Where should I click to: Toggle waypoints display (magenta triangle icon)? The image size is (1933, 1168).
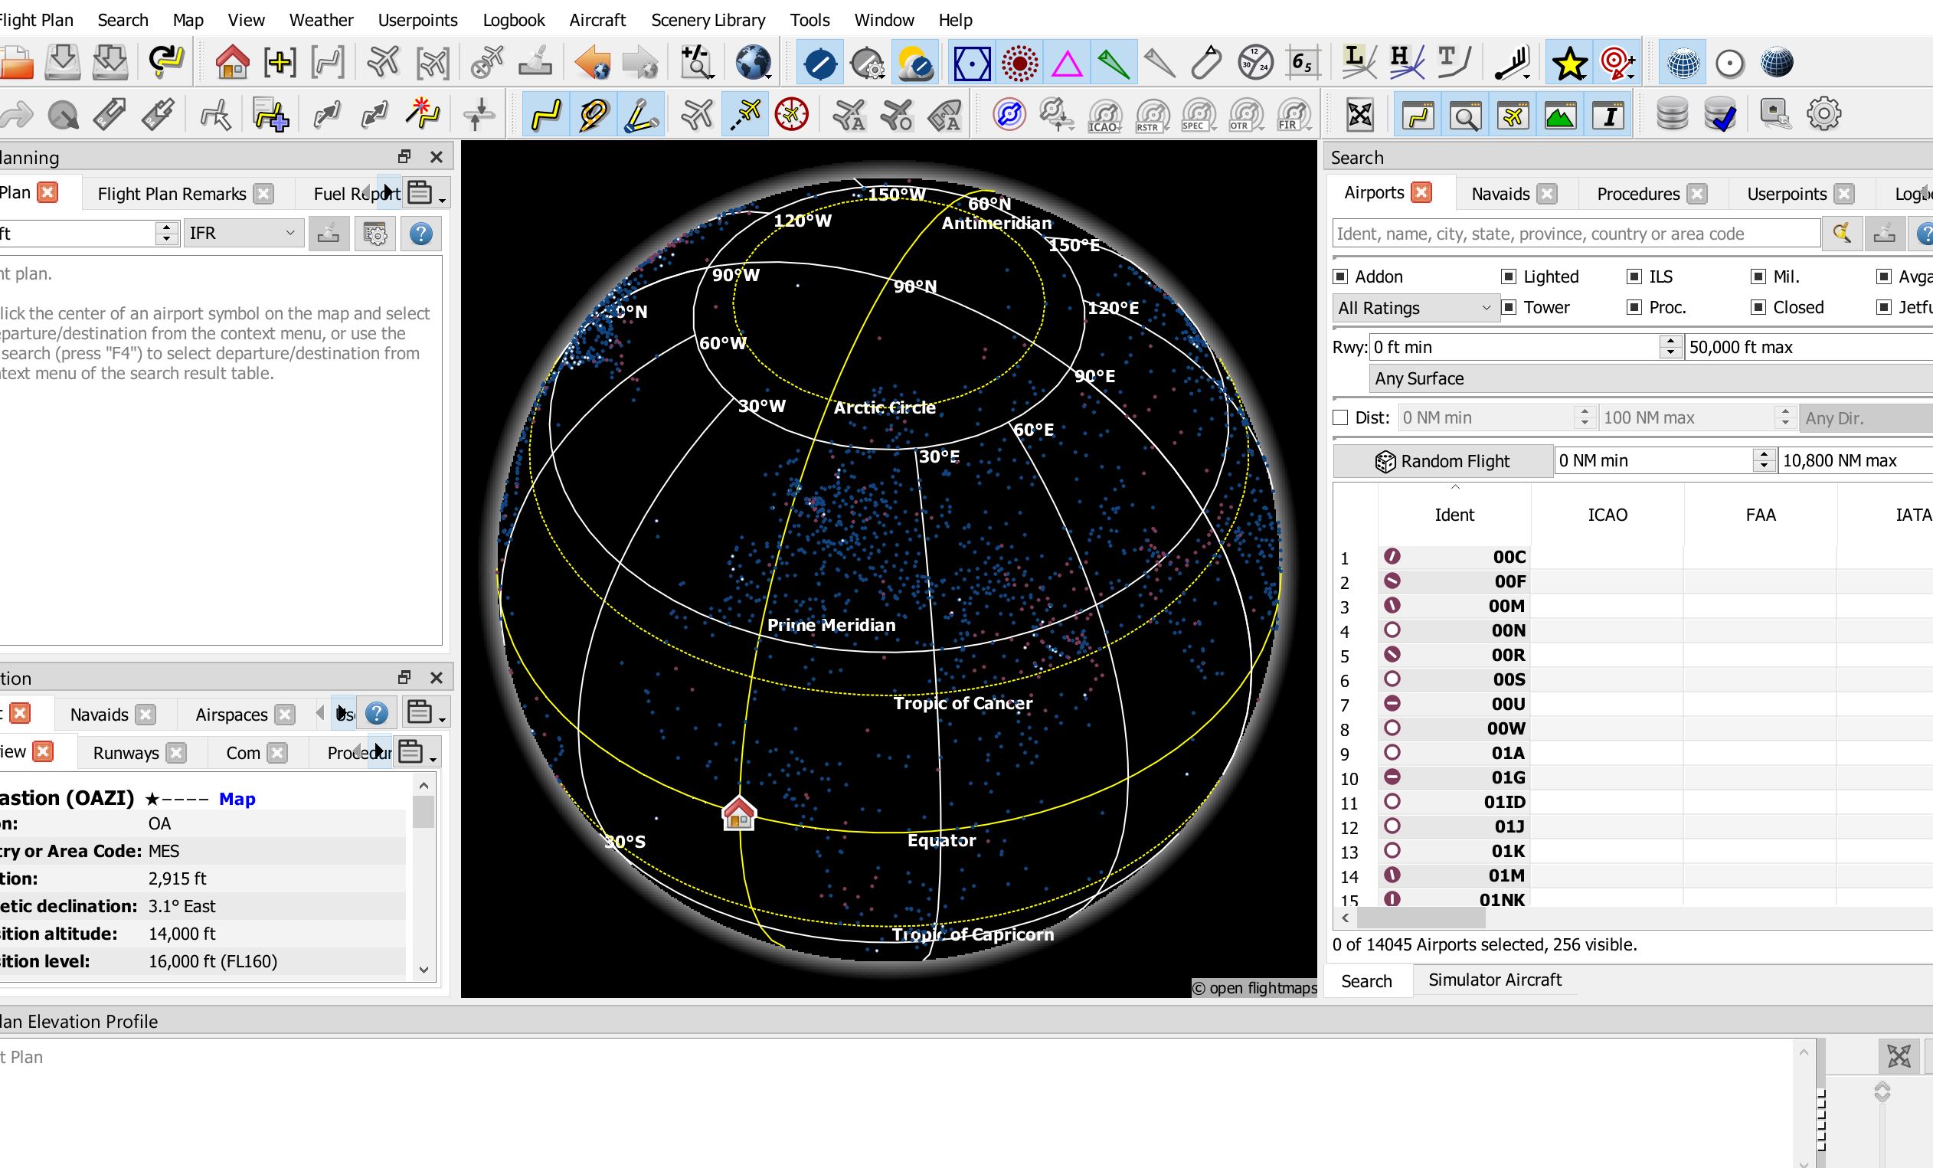click(x=1067, y=63)
